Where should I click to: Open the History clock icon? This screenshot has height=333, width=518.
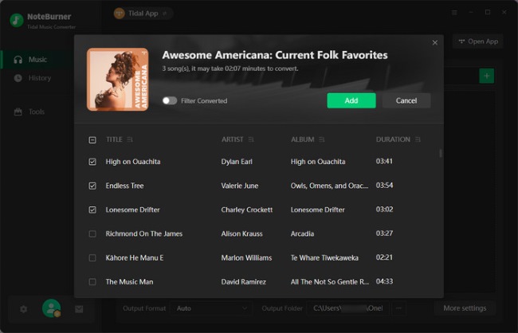18,78
